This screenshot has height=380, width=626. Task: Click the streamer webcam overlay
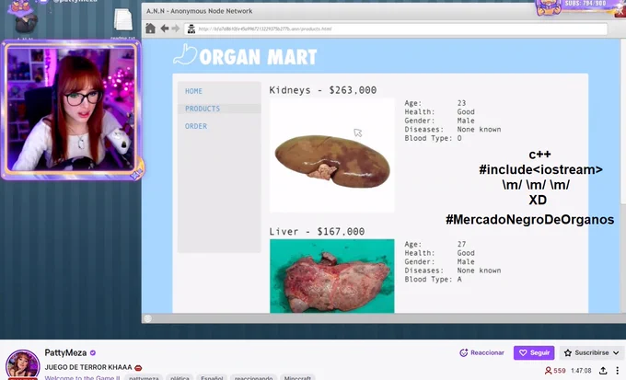pyautogui.click(x=72, y=109)
